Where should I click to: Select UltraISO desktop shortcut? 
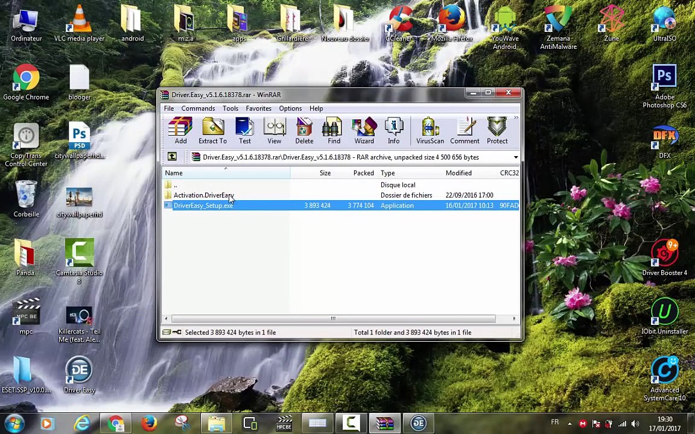[664, 24]
